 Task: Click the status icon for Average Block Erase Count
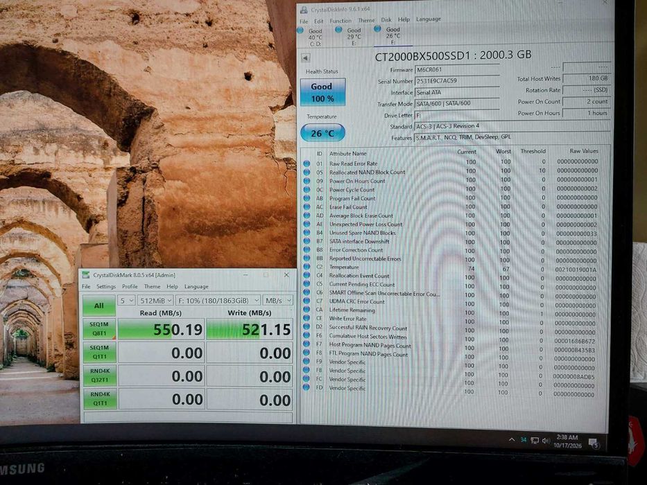(x=307, y=215)
